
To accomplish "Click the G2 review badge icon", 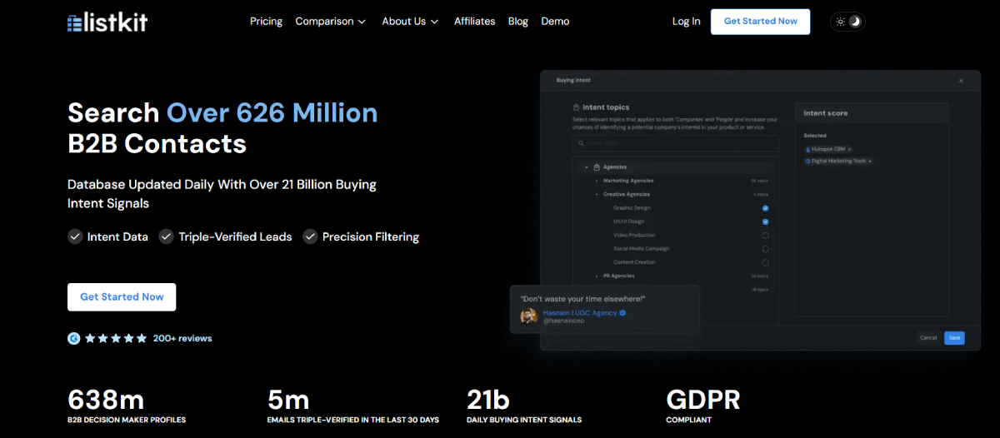I will 74,338.
